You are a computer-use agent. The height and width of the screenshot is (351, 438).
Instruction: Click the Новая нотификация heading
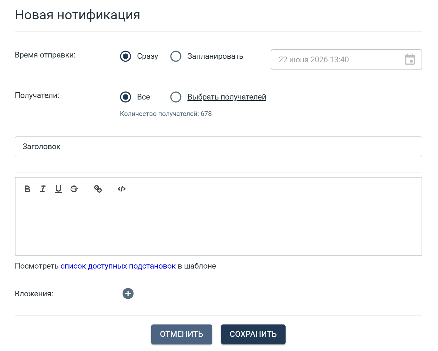[x=77, y=15]
